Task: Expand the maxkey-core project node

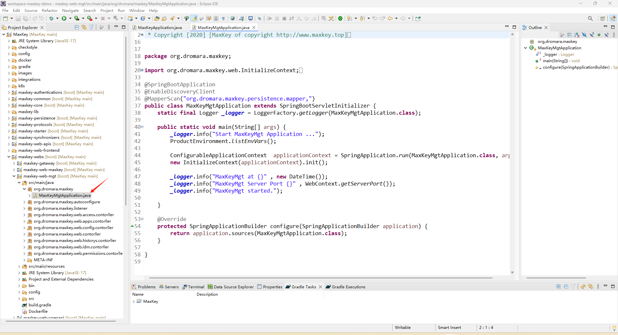Action: coord(9,105)
